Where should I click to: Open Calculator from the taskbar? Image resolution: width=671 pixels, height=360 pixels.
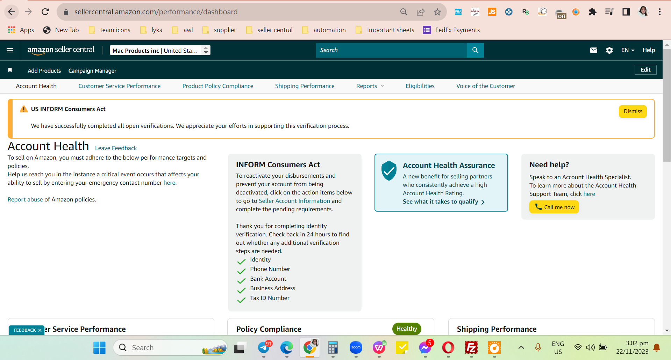coord(333,347)
